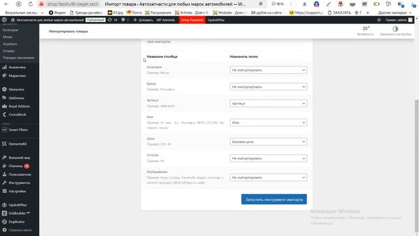Click the page vertical scrollbar thumb
This screenshot has width=419, height=236.
[416, 166]
